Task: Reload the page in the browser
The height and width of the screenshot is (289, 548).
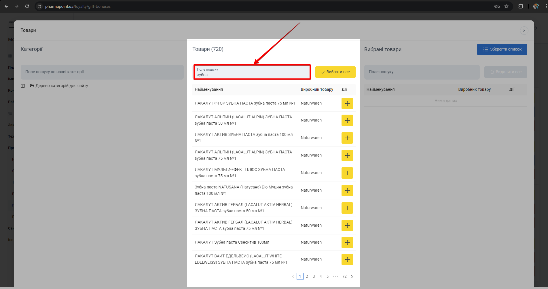Action: tap(27, 6)
